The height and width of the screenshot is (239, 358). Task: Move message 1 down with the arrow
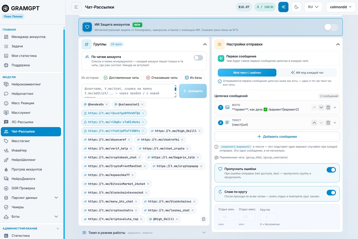coord(321,107)
